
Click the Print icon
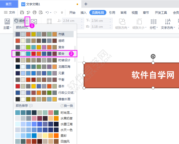35,12
